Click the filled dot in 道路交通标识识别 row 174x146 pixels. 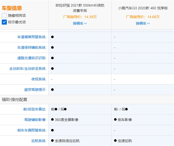pos(52,58)
